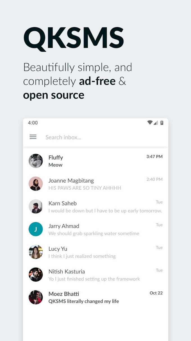This screenshot has width=191, height=341.
Task: Tap the cellular signal icon
Action: pos(156,123)
